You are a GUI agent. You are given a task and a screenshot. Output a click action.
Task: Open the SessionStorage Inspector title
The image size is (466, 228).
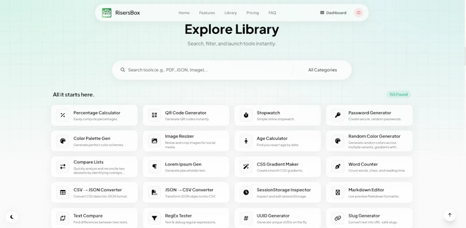tap(284, 190)
